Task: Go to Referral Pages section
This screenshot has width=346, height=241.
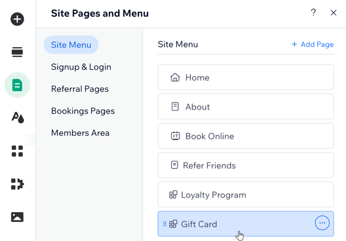Action: (80, 89)
